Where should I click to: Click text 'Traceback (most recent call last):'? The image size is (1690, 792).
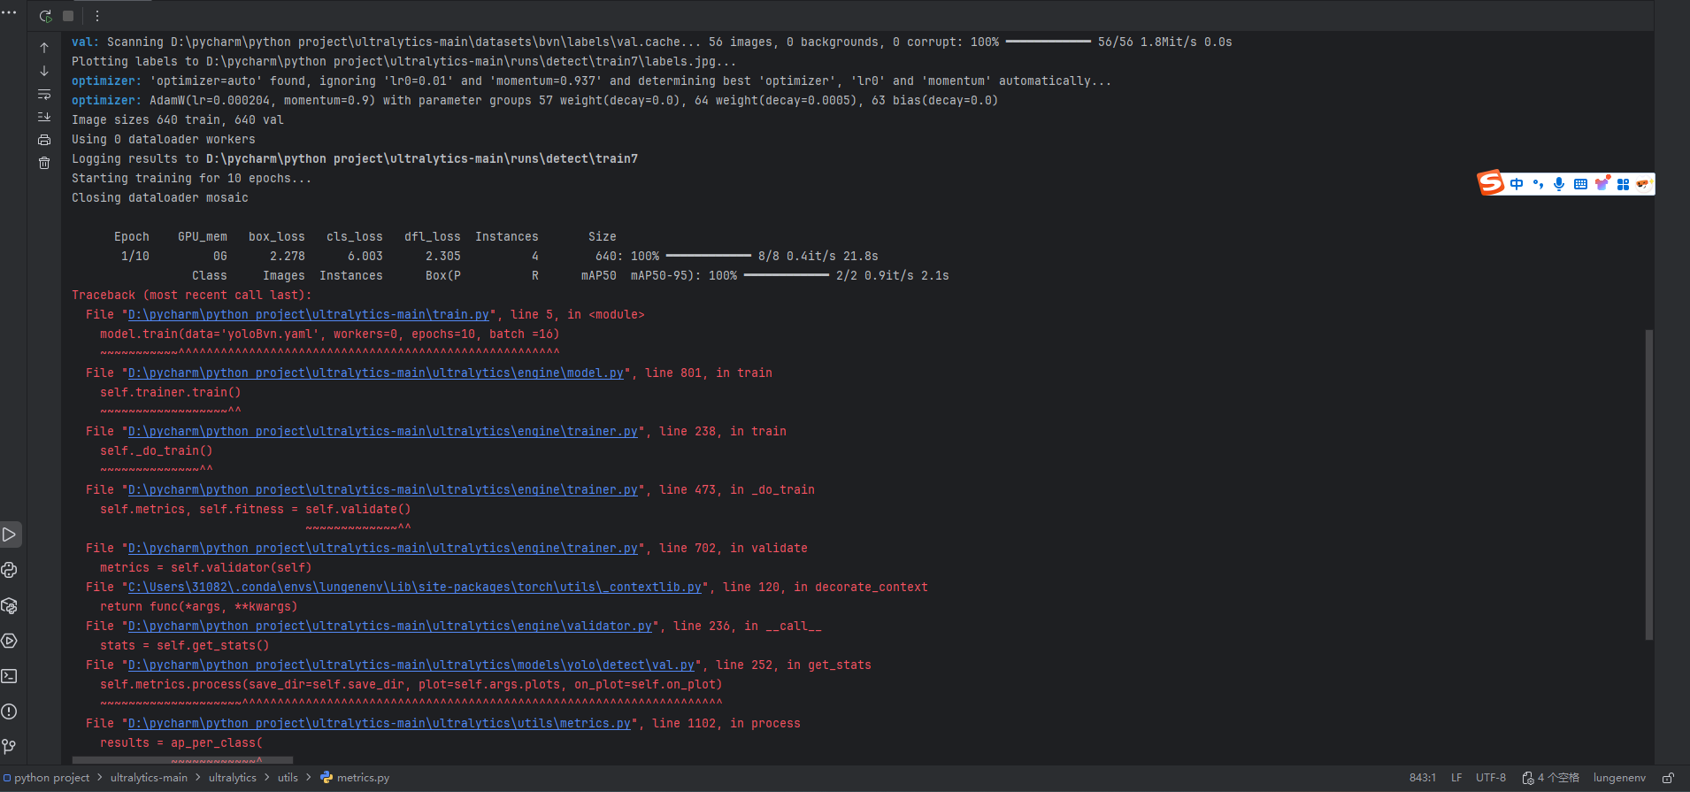[191, 296]
